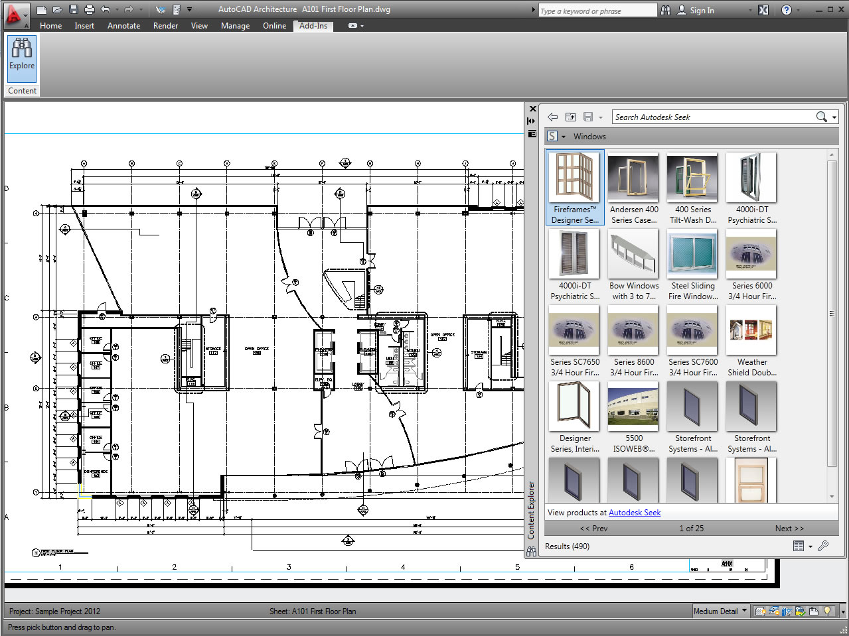Expand the Redo dropdown arrow
The image size is (849, 636).
coord(141,9)
